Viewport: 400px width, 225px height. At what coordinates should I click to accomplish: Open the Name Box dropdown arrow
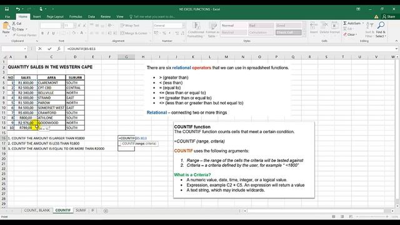tap(25, 49)
